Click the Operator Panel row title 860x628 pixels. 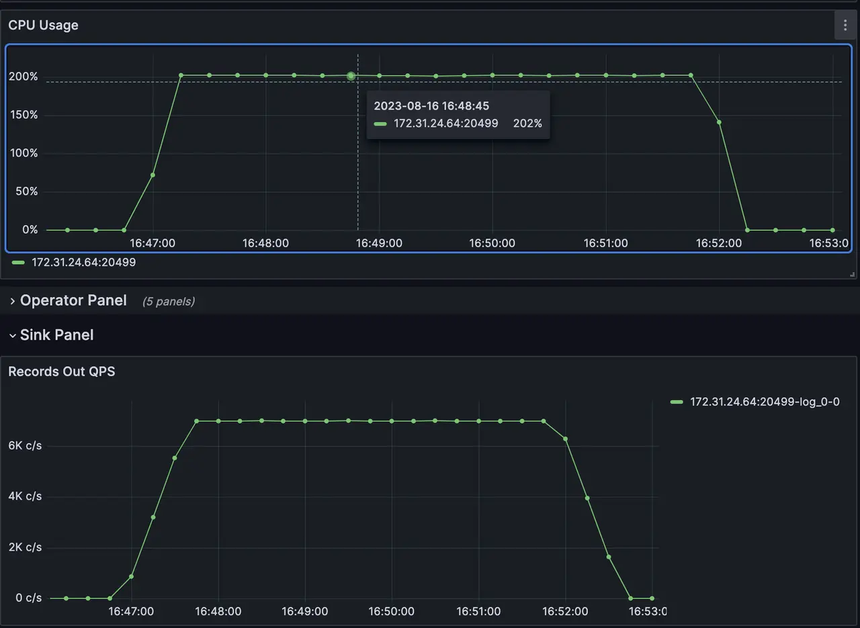click(x=73, y=301)
